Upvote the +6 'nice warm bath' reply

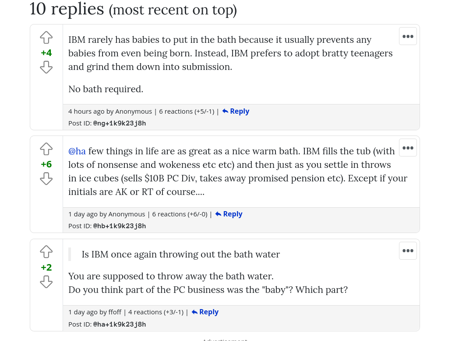point(46,149)
